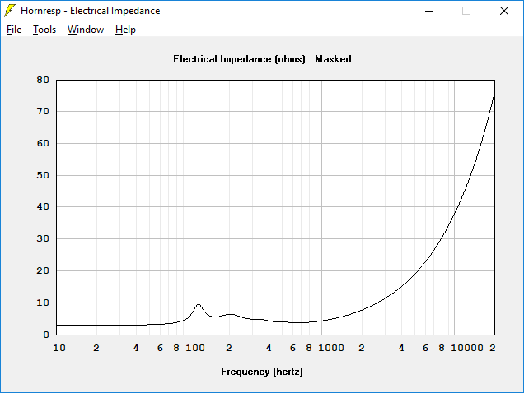Click the 10000 hertz x-axis label

pos(467,348)
